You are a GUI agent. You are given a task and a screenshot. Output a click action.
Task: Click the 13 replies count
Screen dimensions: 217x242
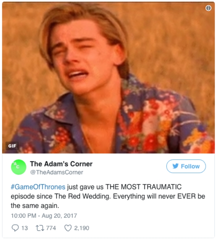tap(25, 228)
